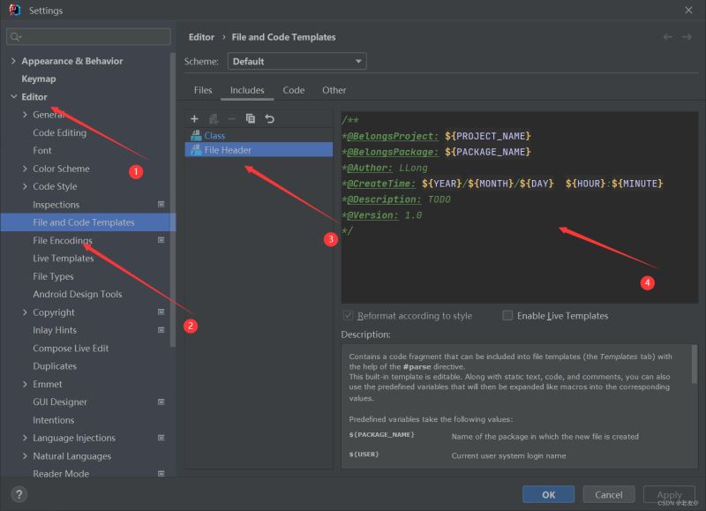Screen dimensions: 706x511
Task: Open the Scheme dropdown
Action: 297,61
